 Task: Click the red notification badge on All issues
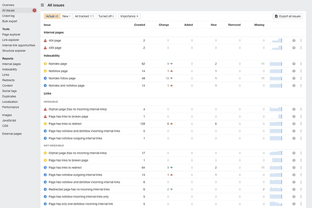[x=35, y=10]
